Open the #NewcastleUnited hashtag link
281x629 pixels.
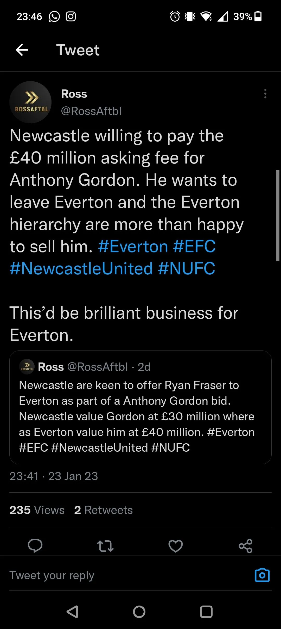tap(81, 269)
